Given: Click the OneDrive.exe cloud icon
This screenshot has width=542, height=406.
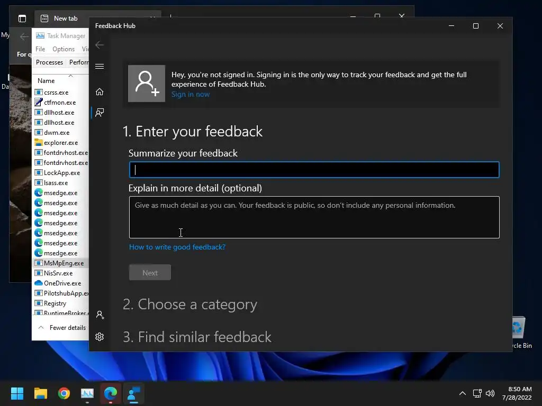Looking at the screenshot, I should [38, 283].
